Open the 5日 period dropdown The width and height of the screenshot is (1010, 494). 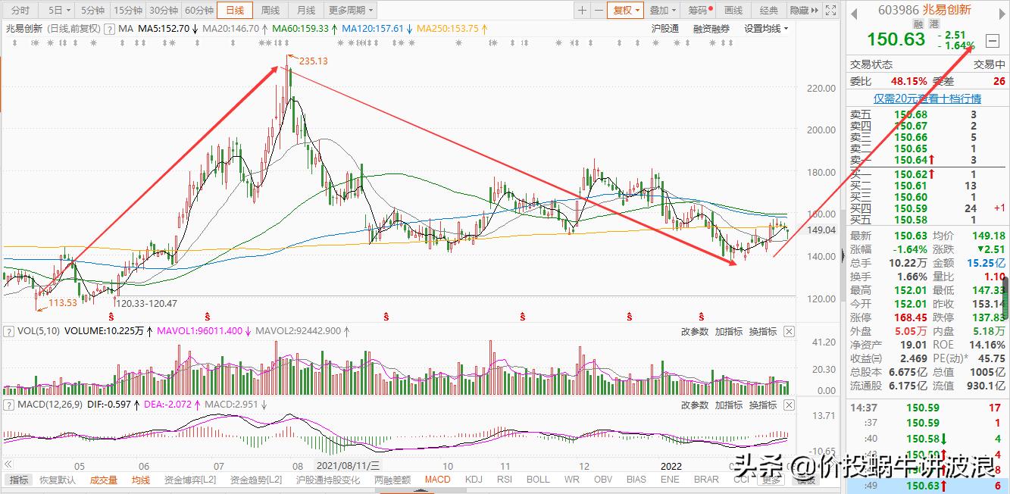point(60,11)
